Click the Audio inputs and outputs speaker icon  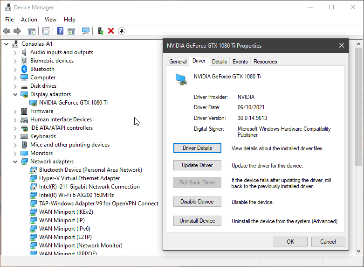24,52
